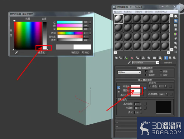Click the Sample UV Tiling icon
Image resolution: width=184 pixels, height=139 pixels.
(176, 29)
